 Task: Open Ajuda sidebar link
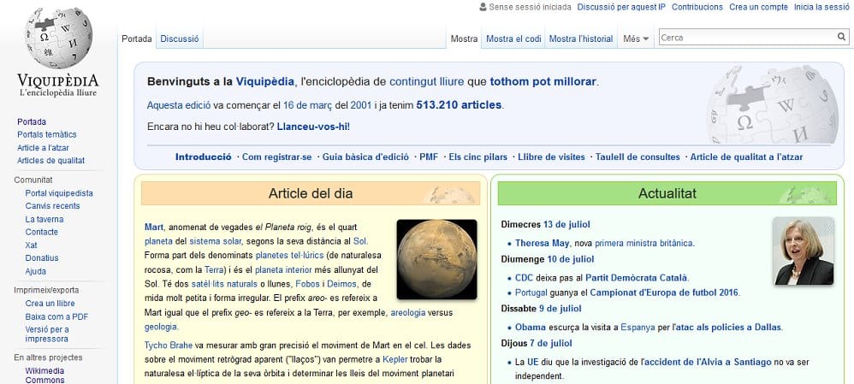(35, 271)
